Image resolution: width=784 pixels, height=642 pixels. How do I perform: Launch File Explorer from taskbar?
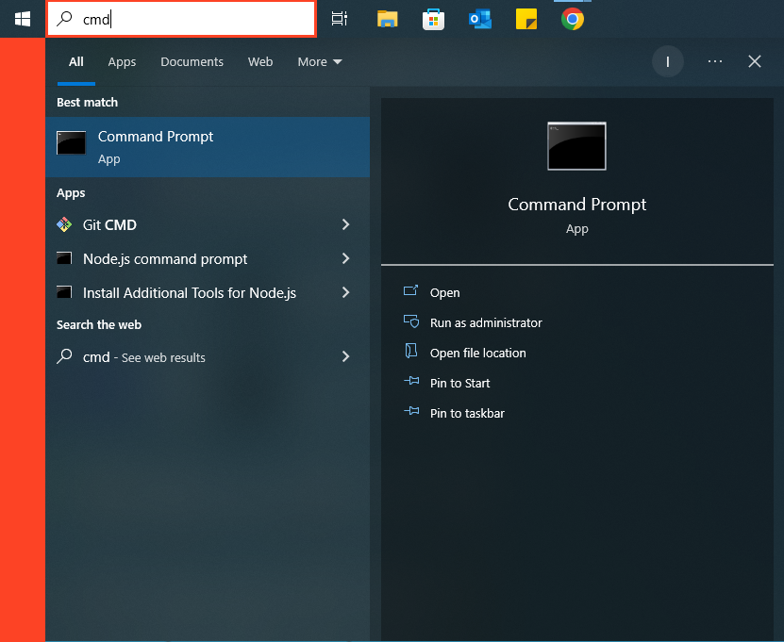(x=388, y=19)
